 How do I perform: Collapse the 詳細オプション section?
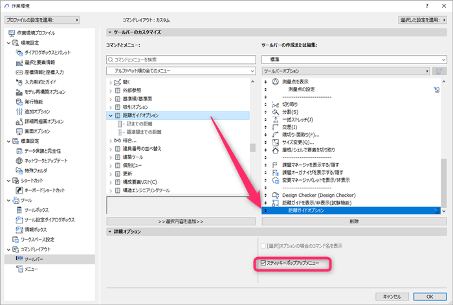[x=110, y=232]
